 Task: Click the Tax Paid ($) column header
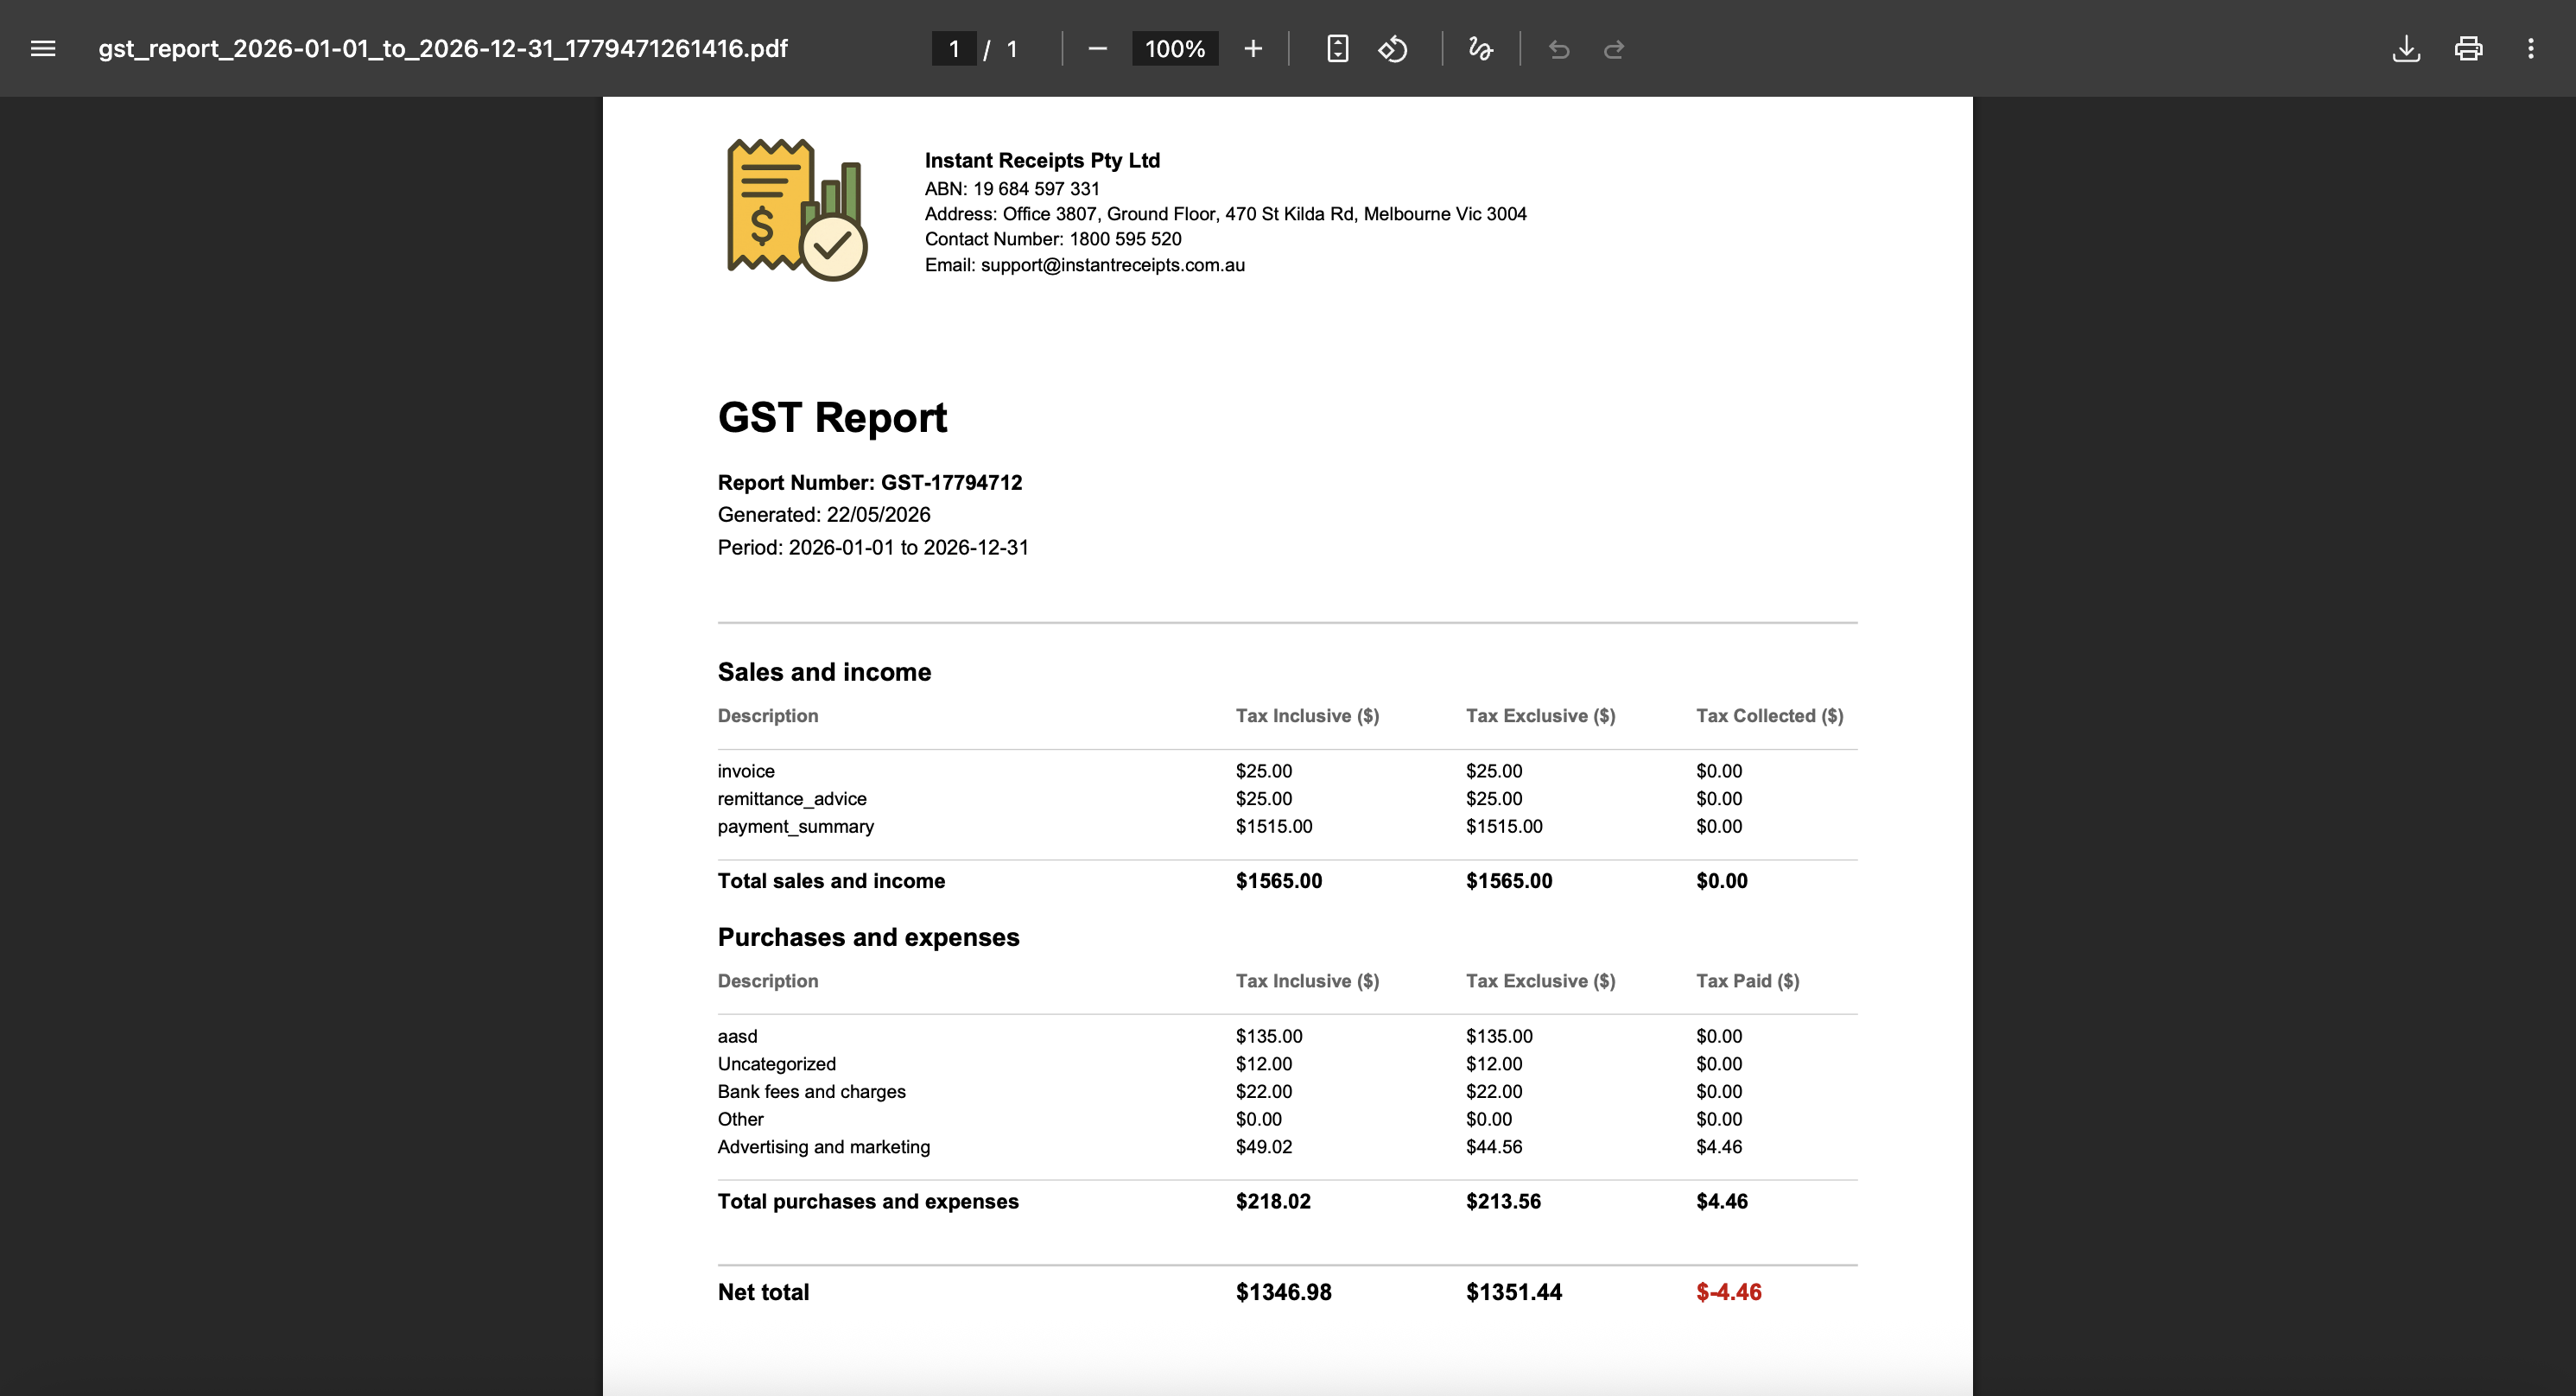click(x=1747, y=981)
